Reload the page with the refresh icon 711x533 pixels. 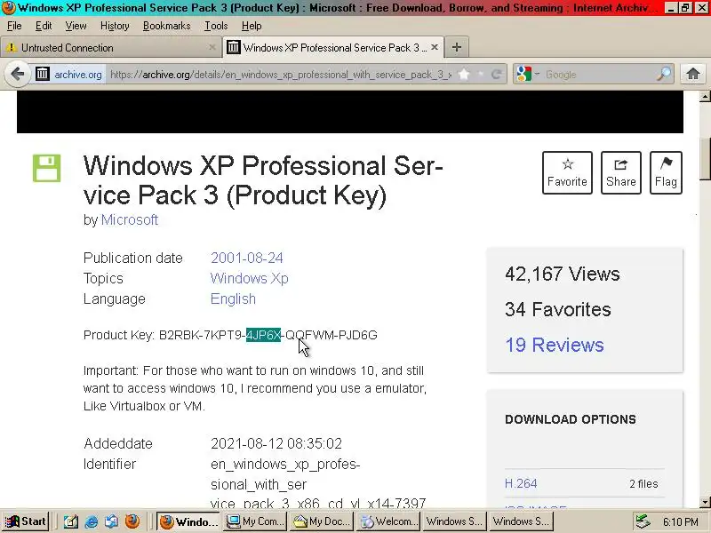[x=497, y=74]
